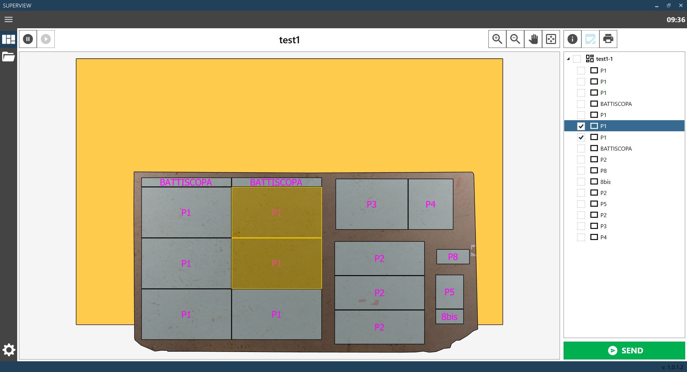This screenshot has width=687, height=372.
Task: Check the 8bis checkbox
Action: [581, 182]
